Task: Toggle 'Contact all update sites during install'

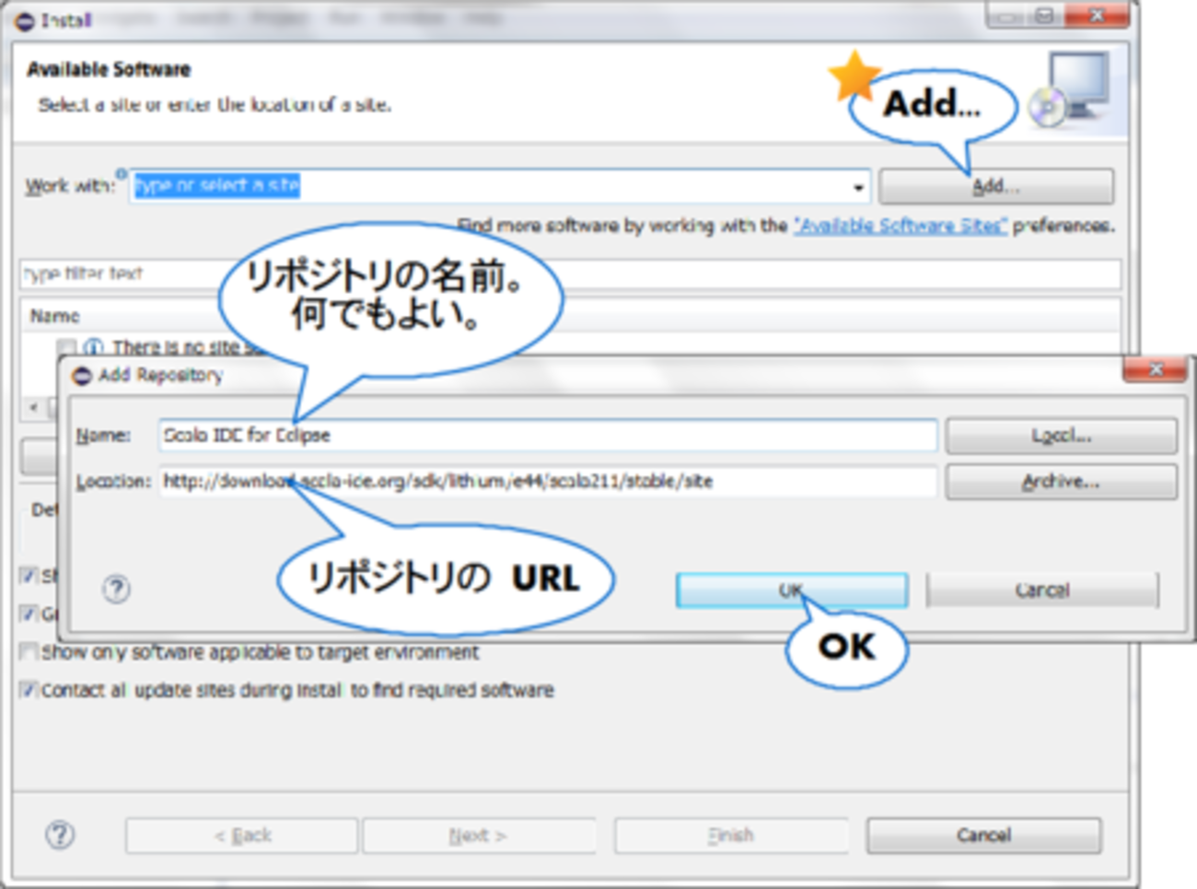Action: pos(29,690)
